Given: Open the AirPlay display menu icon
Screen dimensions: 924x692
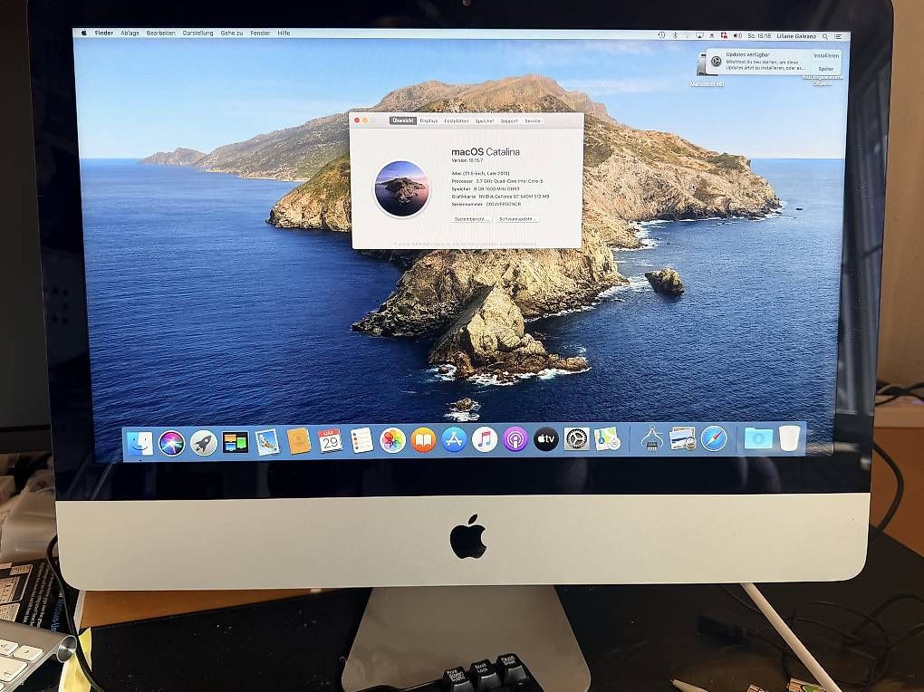Looking at the screenshot, I should 699,35.
